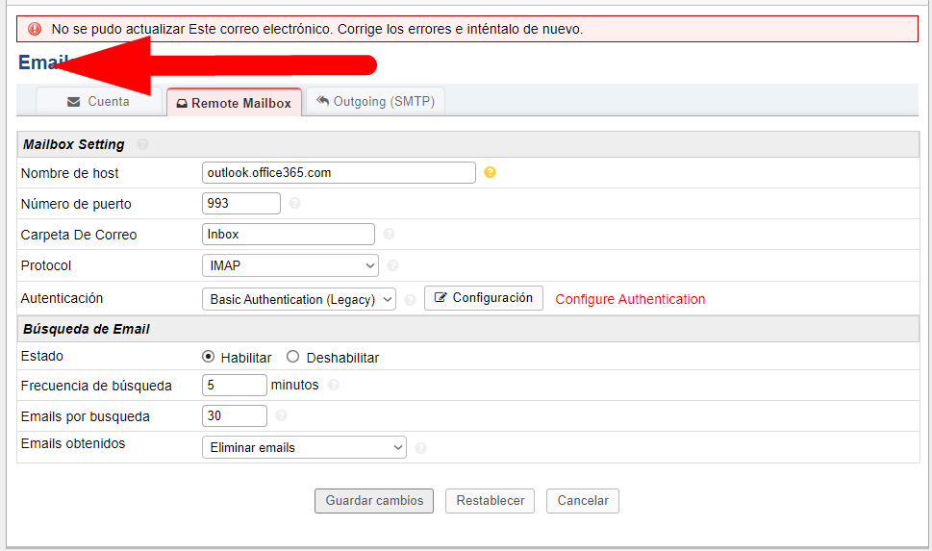The width and height of the screenshot is (932, 551).
Task: Click help icon beside Carpeta De Correo field
Action: [389, 234]
